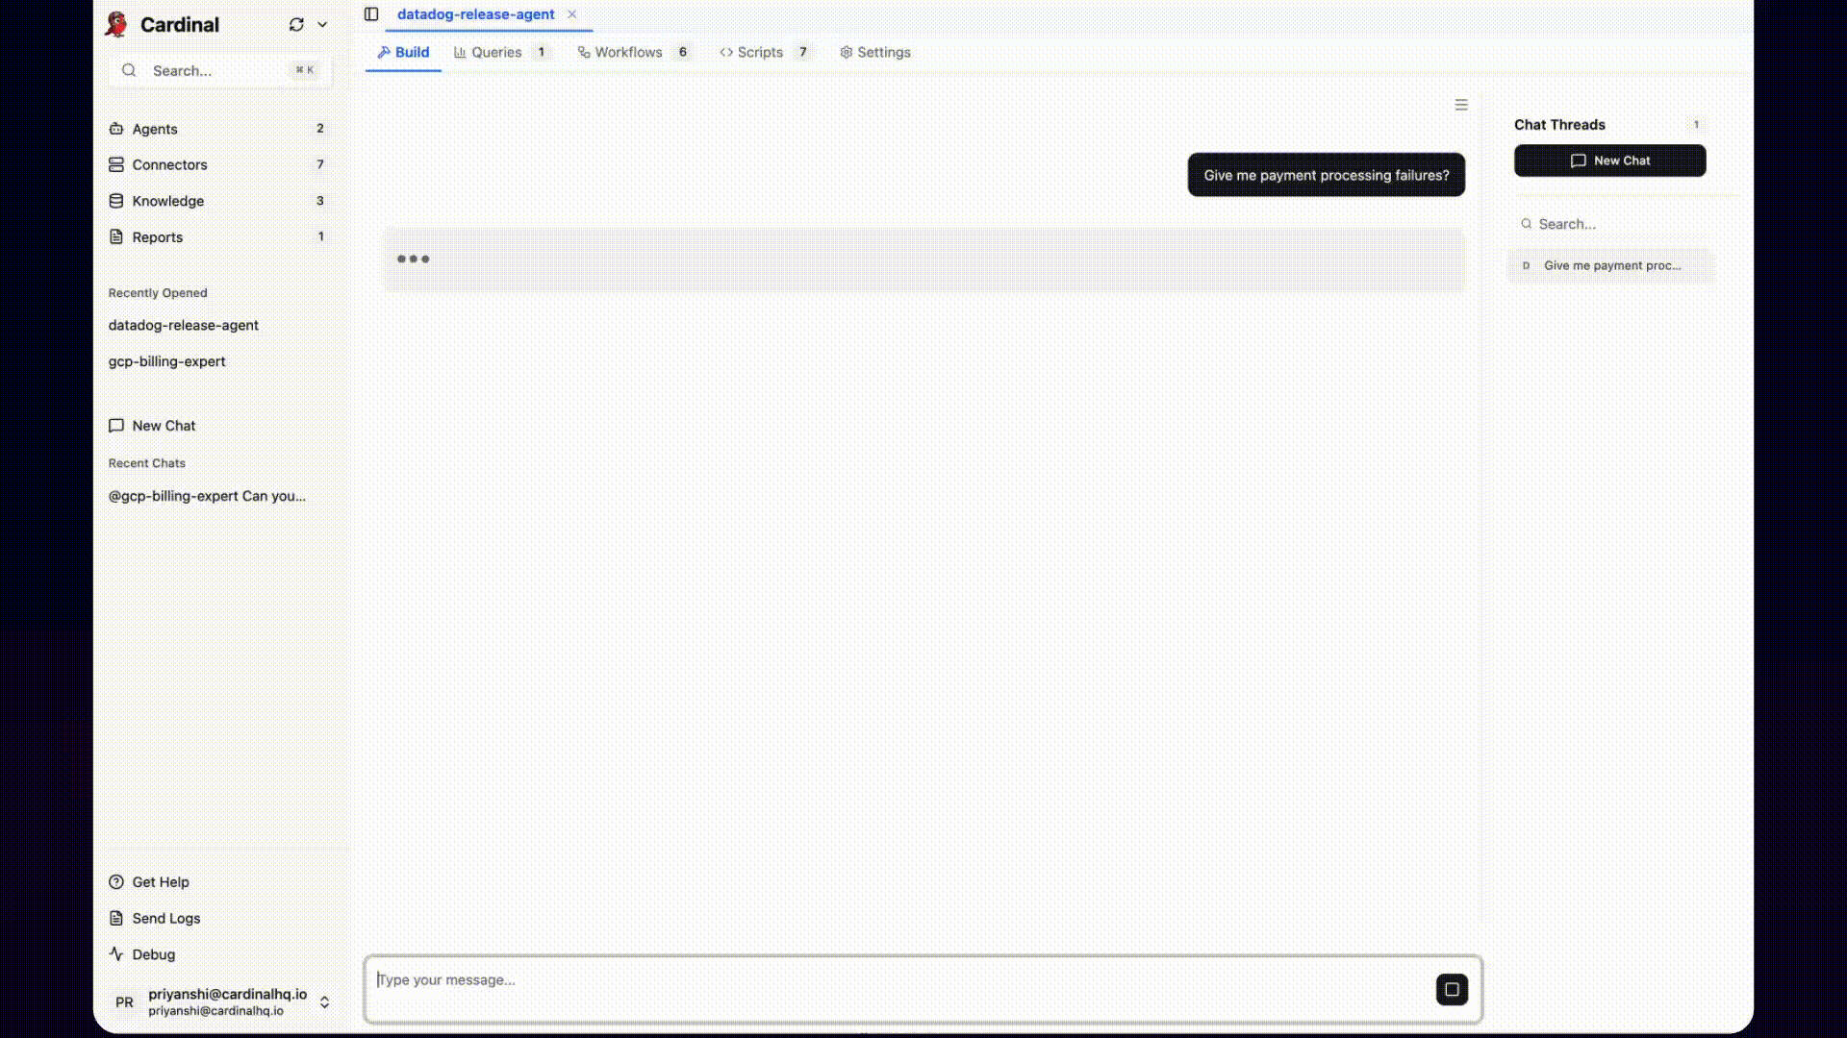The height and width of the screenshot is (1038, 1847).
Task: Open the Agents section icon
Action: [116, 129]
